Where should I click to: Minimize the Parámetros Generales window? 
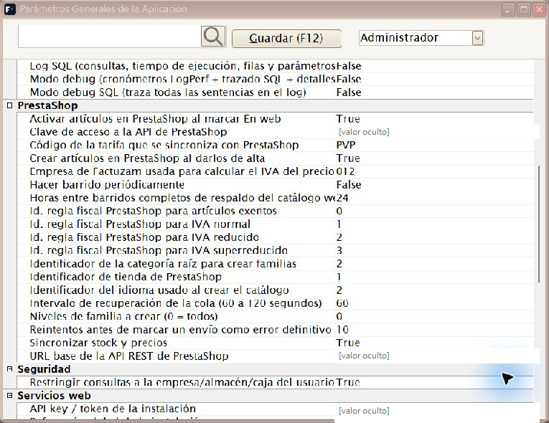coord(508,9)
